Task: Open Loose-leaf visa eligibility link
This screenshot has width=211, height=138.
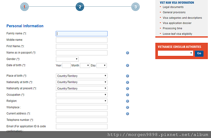Action: coord(177,34)
